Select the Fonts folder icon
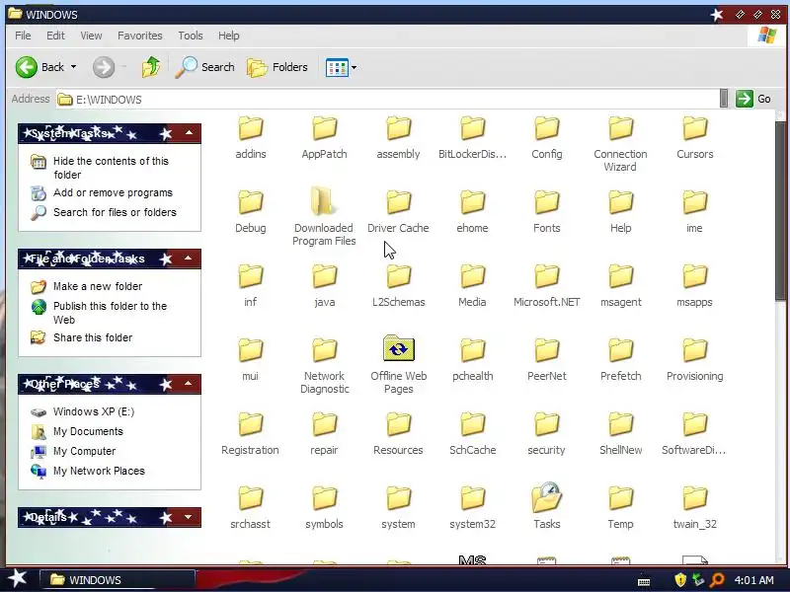This screenshot has height=592, width=790. tap(547, 202)
